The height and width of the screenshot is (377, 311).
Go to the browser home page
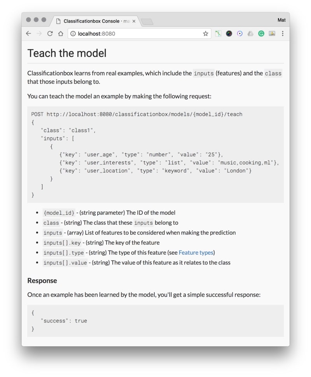[61, 33]
